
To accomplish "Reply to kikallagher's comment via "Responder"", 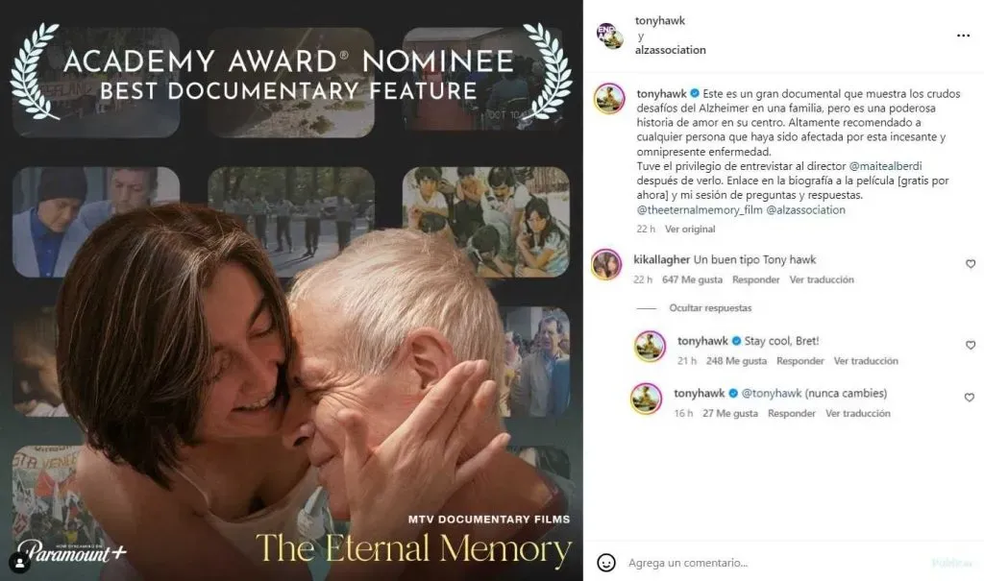I will [755, 279].
